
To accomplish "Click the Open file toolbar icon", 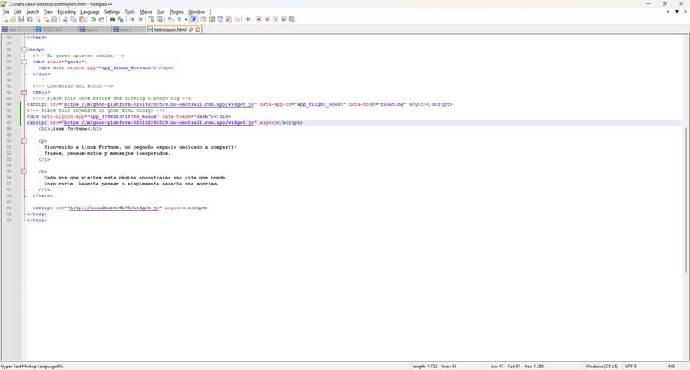I will 13,20.
